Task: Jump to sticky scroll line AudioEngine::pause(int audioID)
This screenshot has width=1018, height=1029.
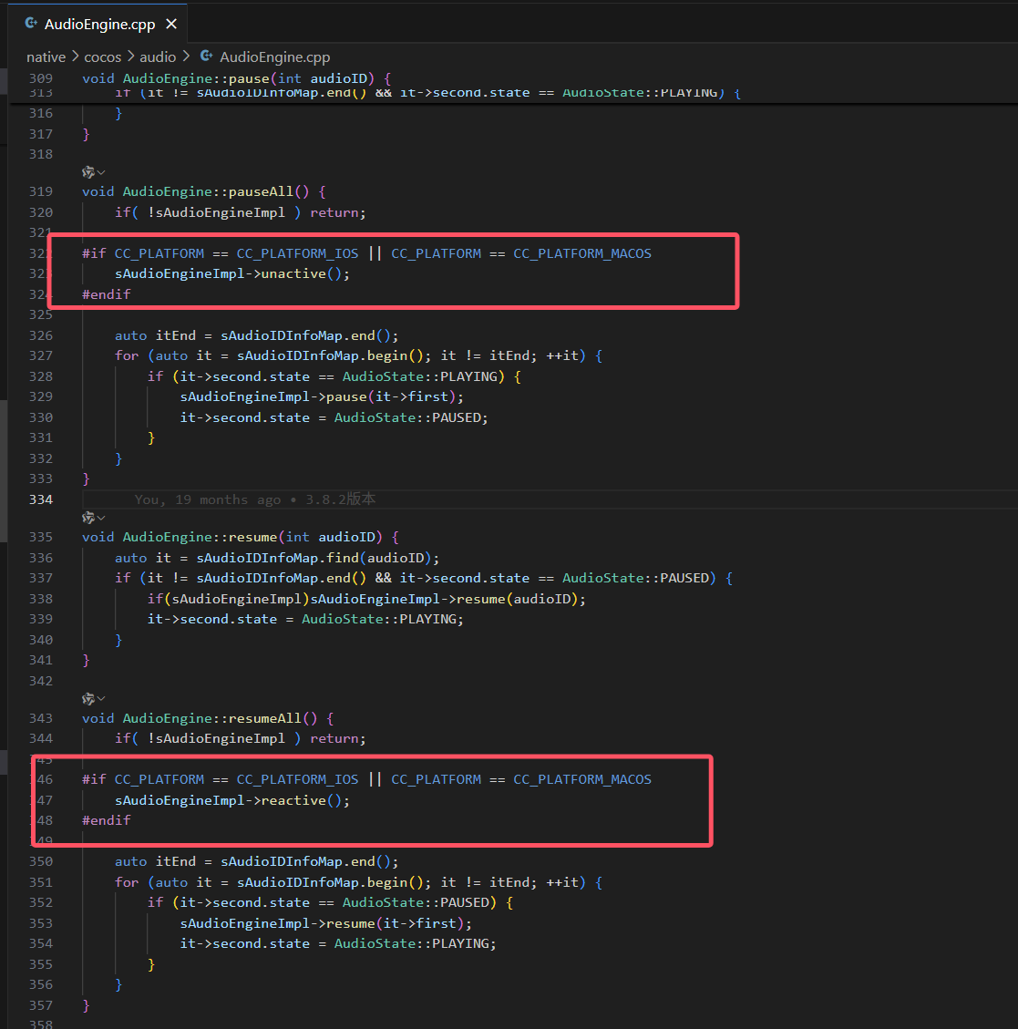Action: (x=236, y=78)
